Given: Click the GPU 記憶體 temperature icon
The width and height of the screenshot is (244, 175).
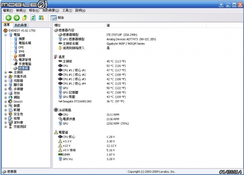Looking at the screenshot, I should coord(60,92).
